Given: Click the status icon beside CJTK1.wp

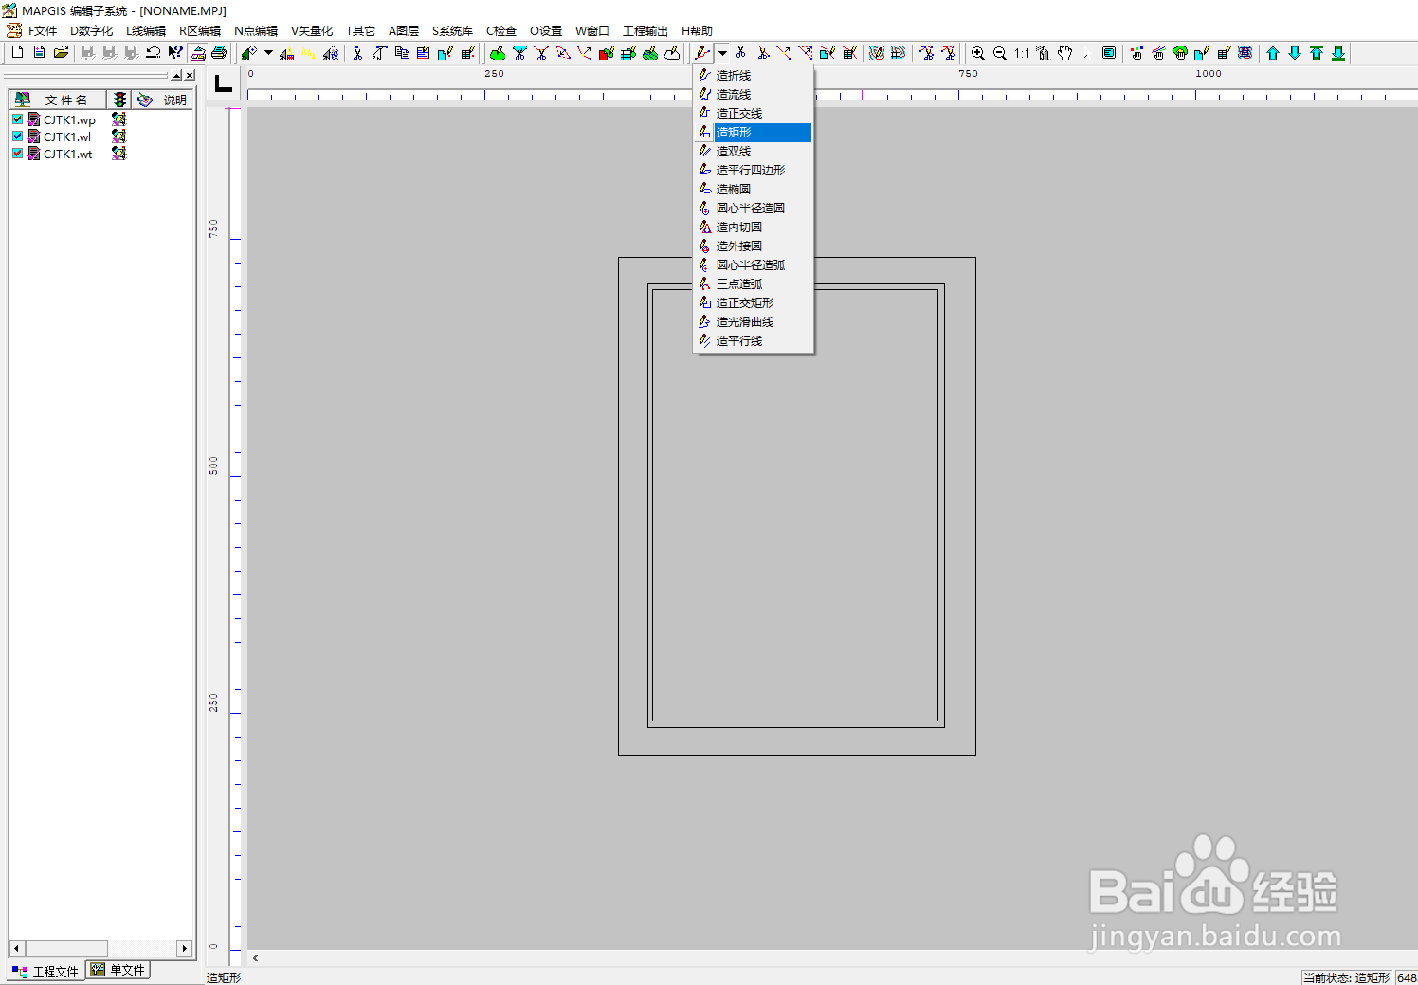Looking at the screenshot, I should point(118,119).
